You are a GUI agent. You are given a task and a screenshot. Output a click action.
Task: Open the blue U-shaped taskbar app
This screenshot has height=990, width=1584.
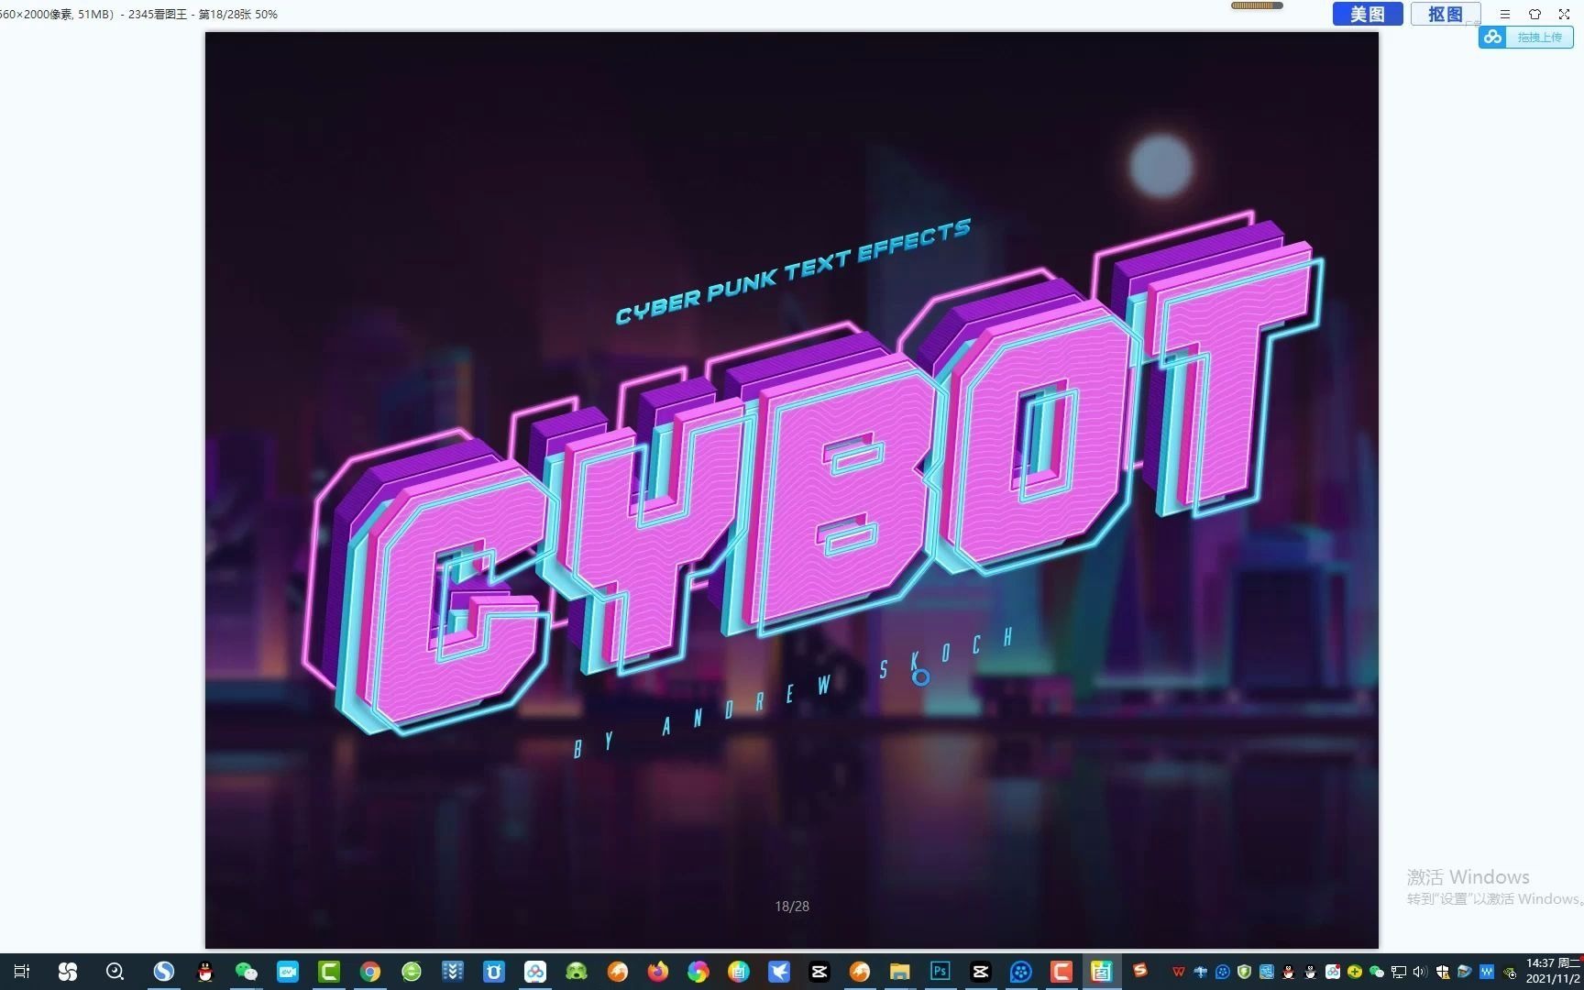click(494, 972)
